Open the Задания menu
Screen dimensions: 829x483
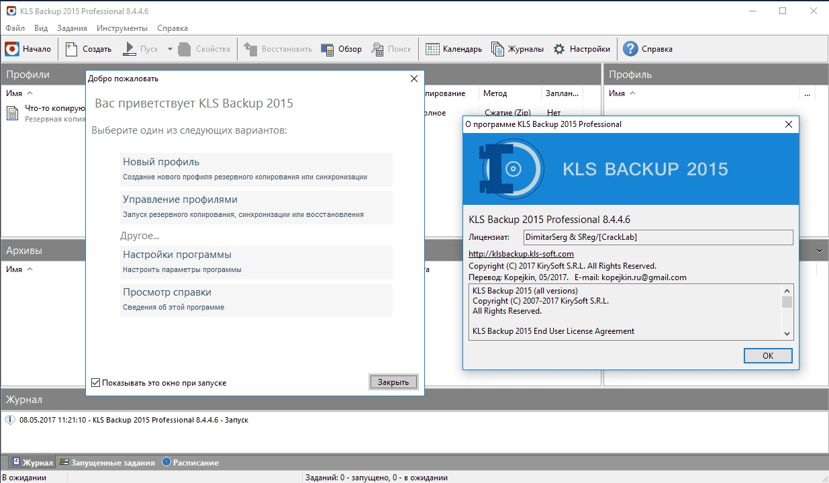point(72,28)
